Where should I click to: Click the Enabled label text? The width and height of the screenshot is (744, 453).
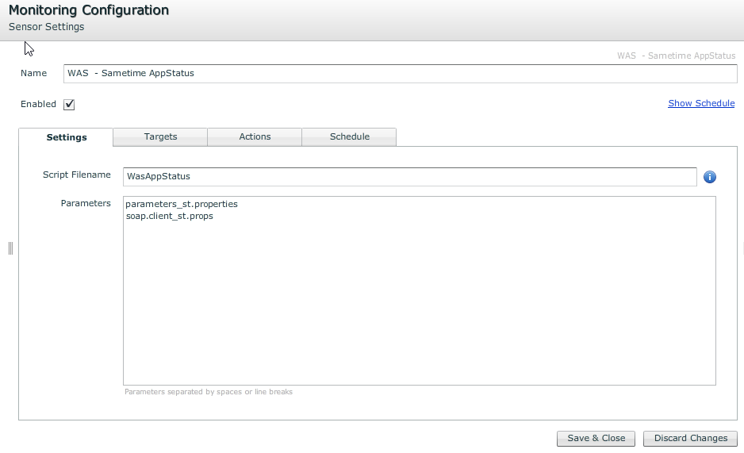38,104
